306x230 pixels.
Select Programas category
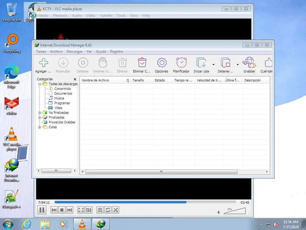coord(62,103)
